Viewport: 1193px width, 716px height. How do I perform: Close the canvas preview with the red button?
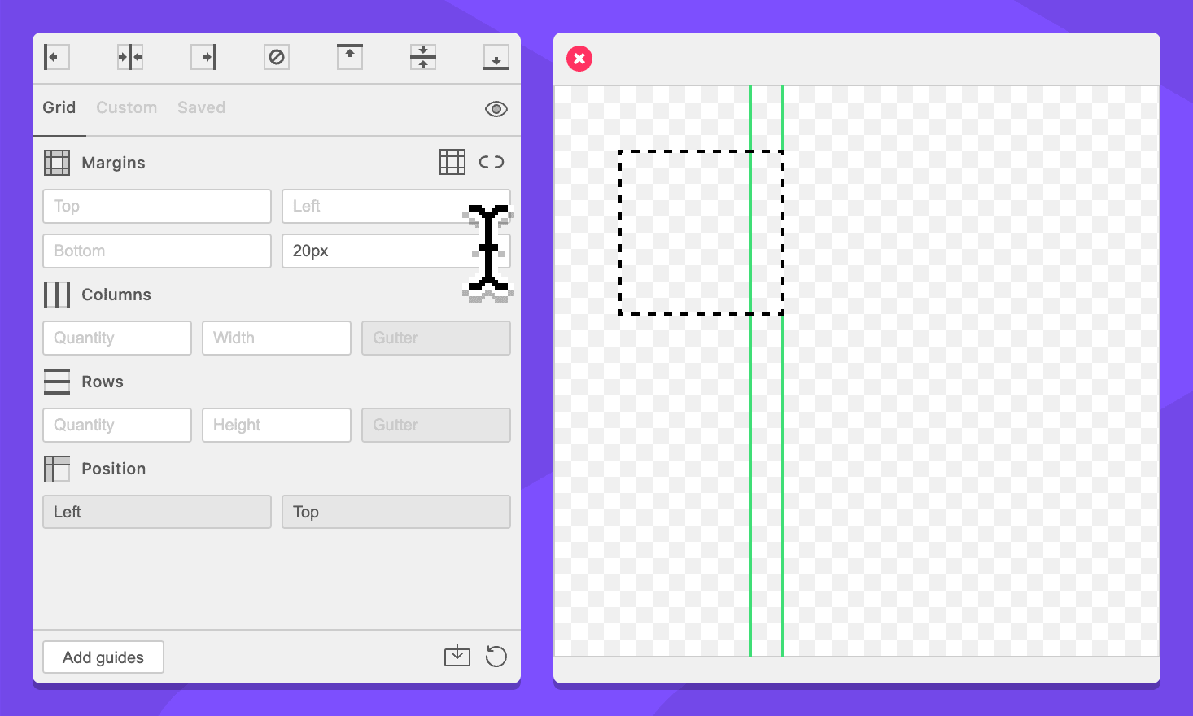coord(579,59)
